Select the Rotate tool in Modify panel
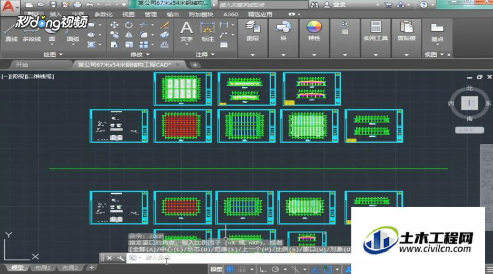This screenshot has width=493, height=274. point(129,25)
